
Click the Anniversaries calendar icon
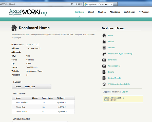pos(104,66)
